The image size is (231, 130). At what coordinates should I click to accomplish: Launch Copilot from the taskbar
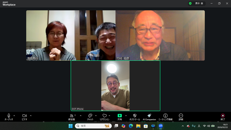tap(123, 126)
